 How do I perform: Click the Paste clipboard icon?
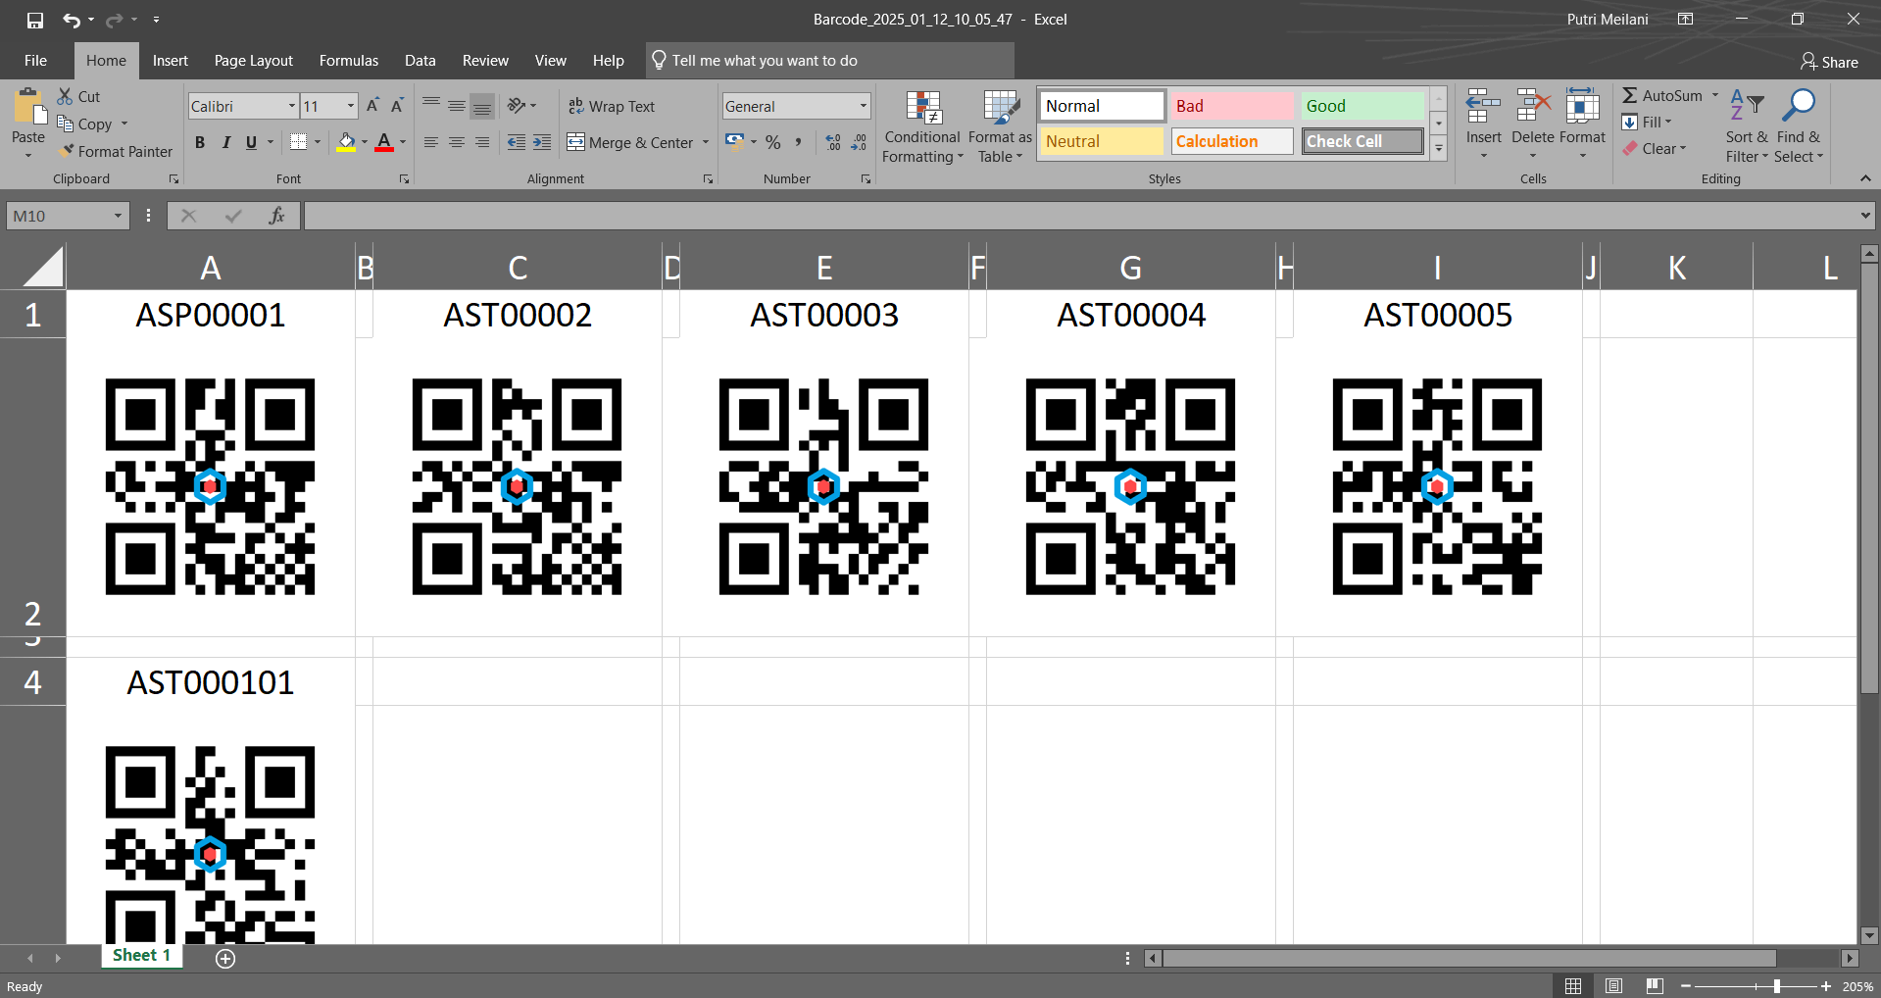[x=28, y=106]
